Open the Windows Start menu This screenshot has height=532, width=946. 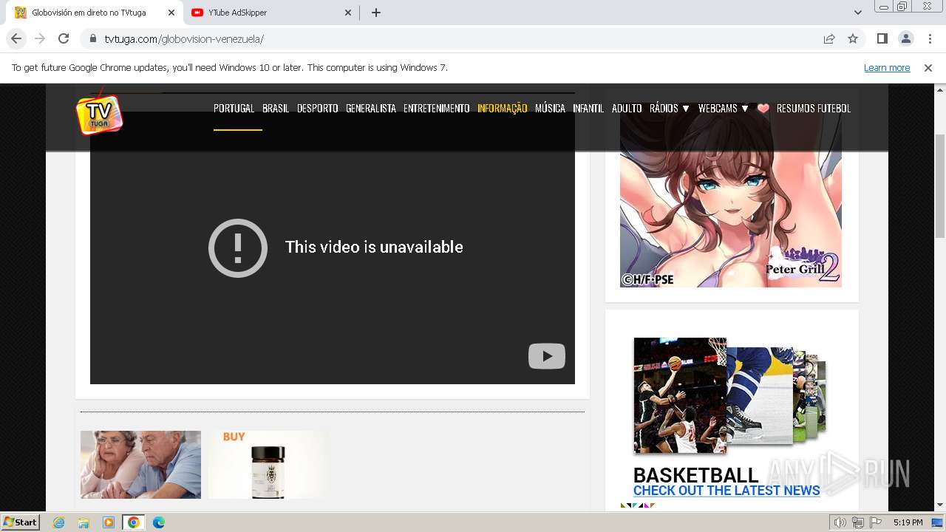(21, 522)
